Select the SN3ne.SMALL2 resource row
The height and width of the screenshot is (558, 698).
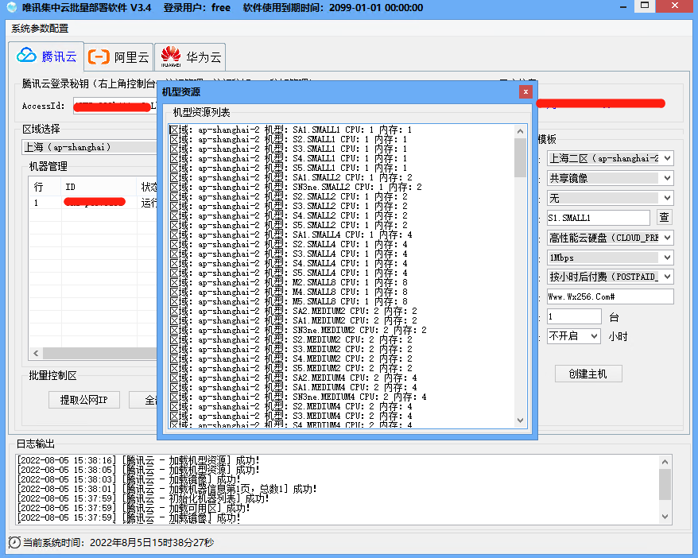pyautogui.click(x=296, y=187)
